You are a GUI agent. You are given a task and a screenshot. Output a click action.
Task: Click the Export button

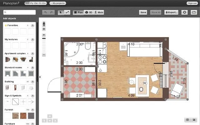(171, 12)
